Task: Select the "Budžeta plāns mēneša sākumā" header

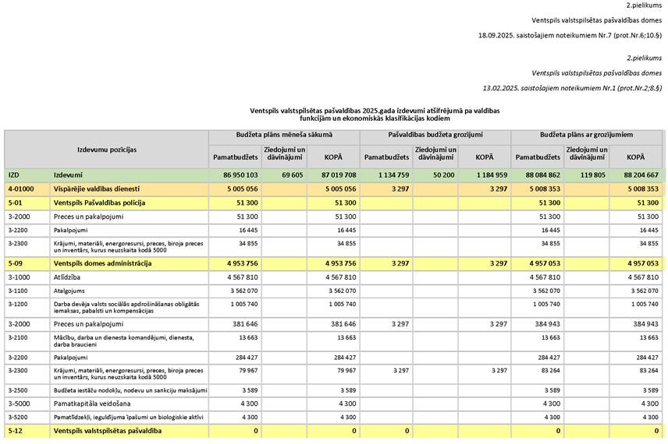Action: (x=283, y=135)
